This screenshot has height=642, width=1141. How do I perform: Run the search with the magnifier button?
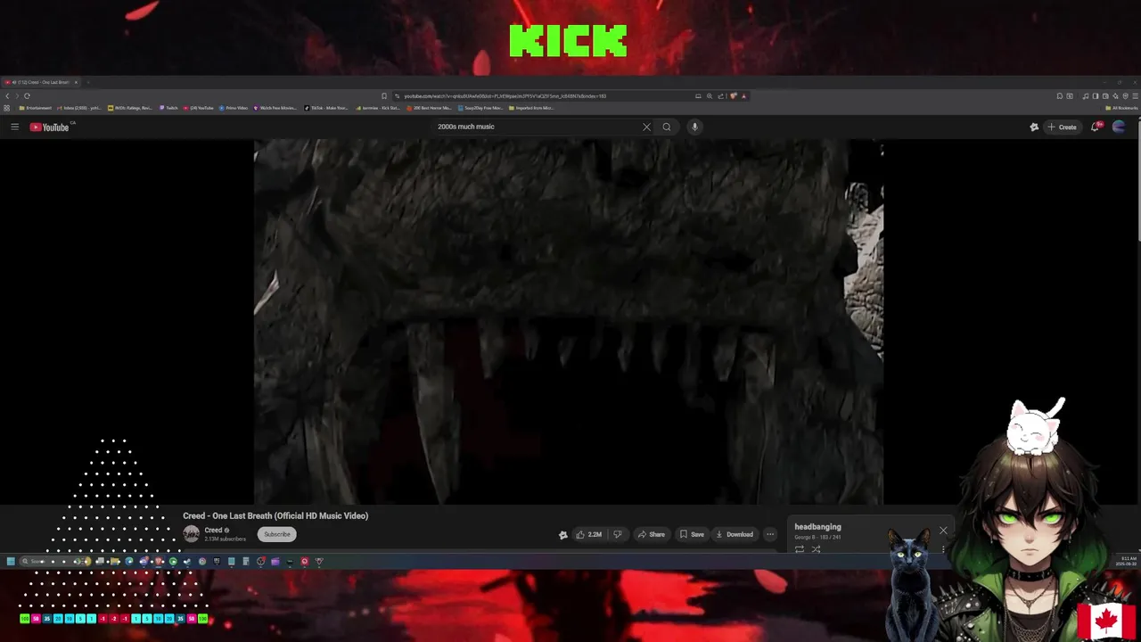[x=666, y=127]
